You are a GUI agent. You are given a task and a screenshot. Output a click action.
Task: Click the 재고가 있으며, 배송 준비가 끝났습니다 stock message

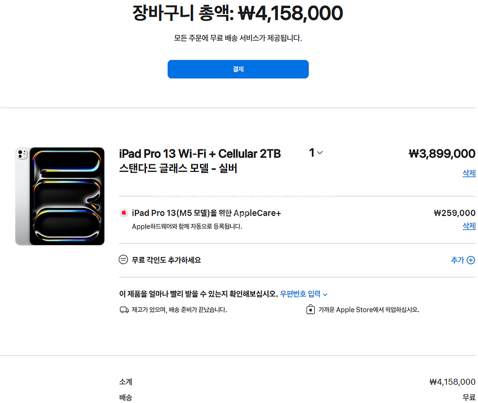(179, 310)
